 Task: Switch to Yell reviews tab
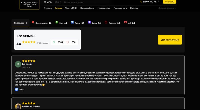click(129, 23)
